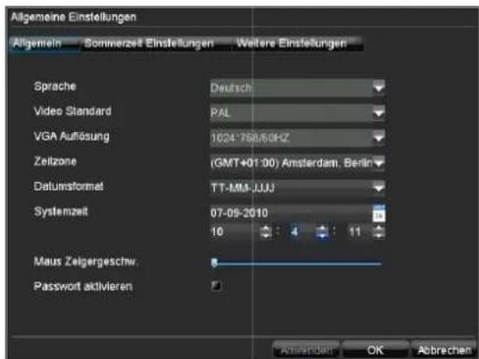
Task: Click the Allgemeine Einstellungen window title
Action: pos(74,17)
